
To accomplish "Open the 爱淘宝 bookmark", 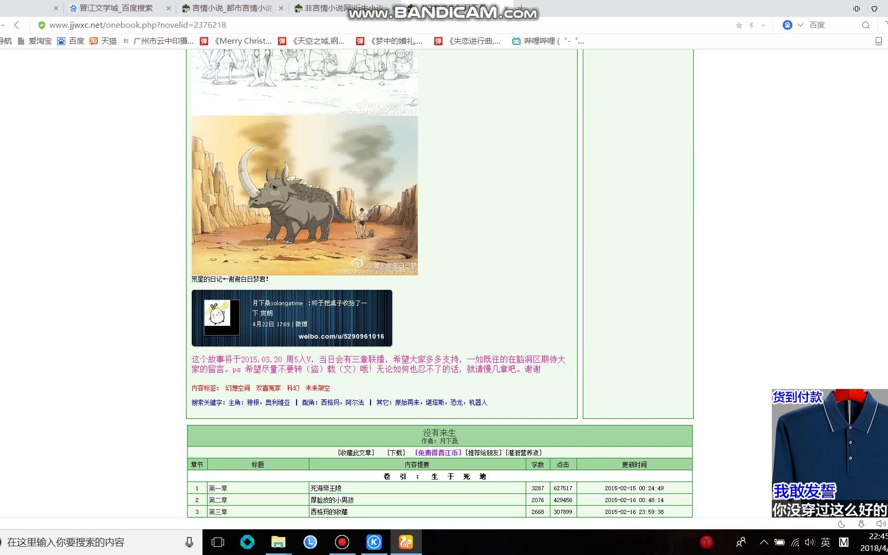I will pyautogui.click(x=34, y=41).
